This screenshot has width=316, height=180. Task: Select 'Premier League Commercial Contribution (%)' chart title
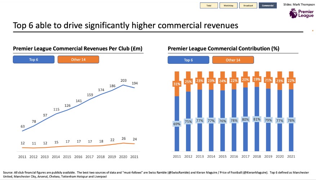click(x=223, y=48)
